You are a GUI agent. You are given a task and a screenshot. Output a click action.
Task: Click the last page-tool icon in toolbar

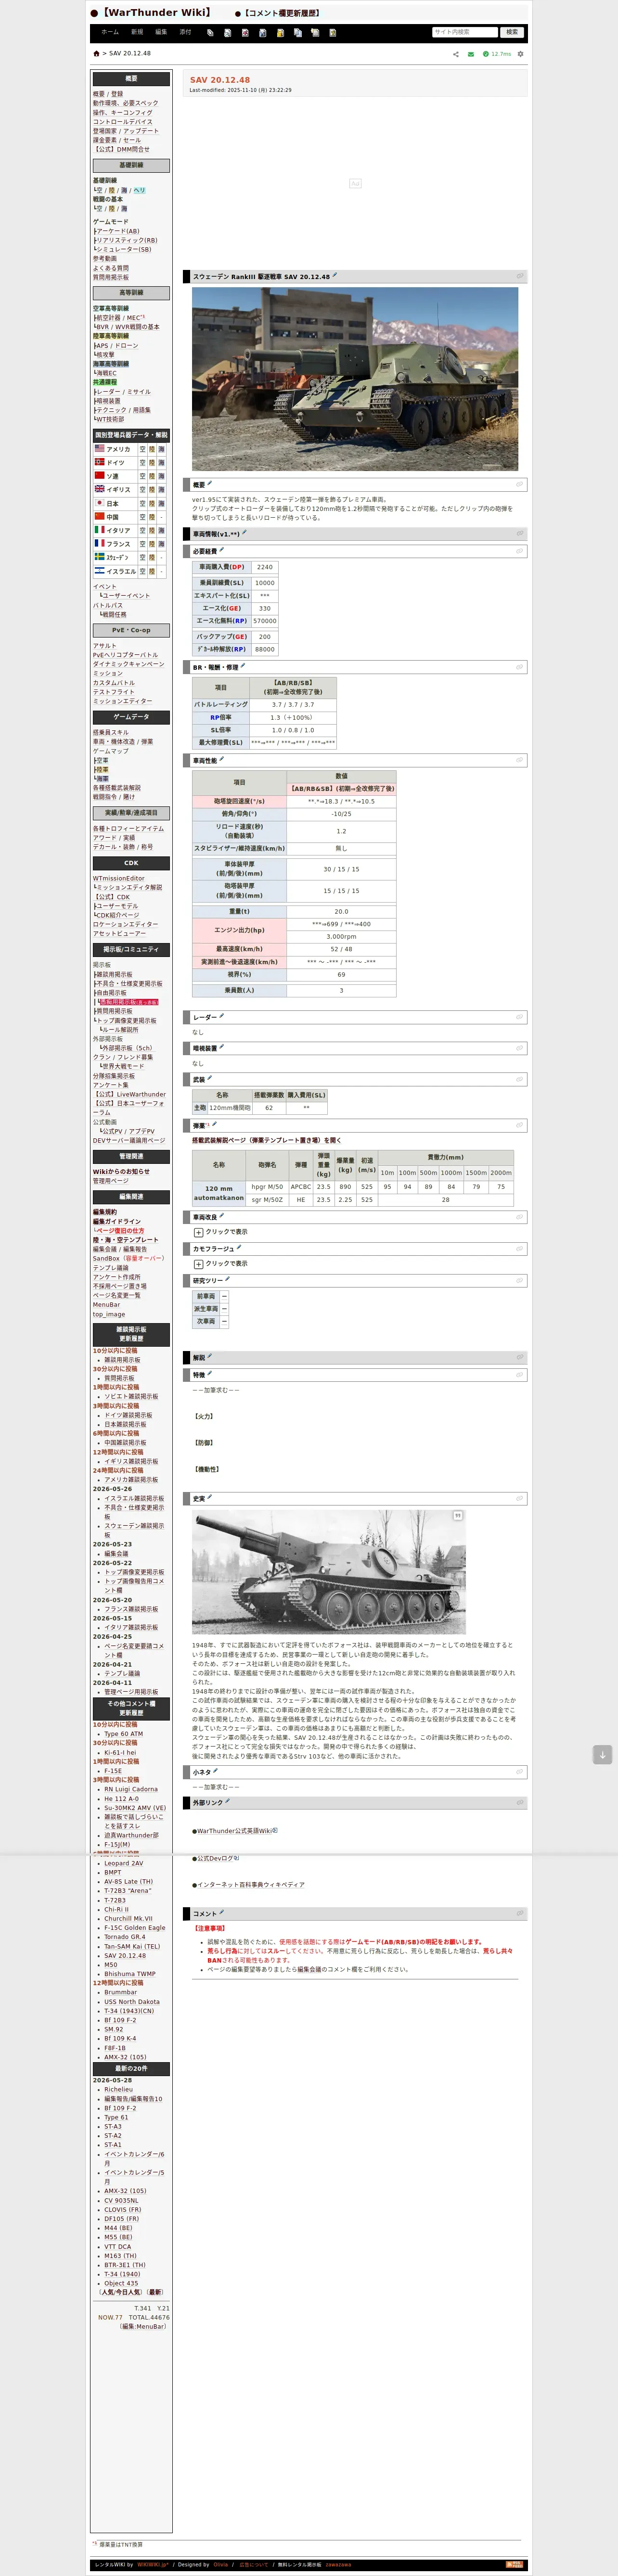point(333,33)
